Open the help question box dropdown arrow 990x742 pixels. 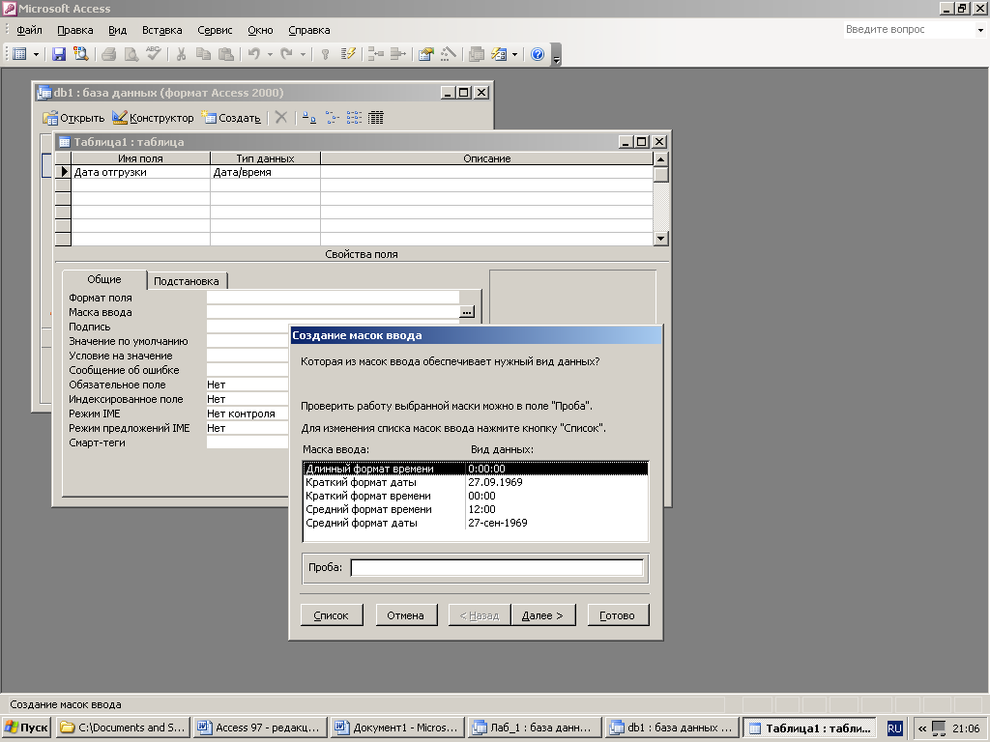980,30
